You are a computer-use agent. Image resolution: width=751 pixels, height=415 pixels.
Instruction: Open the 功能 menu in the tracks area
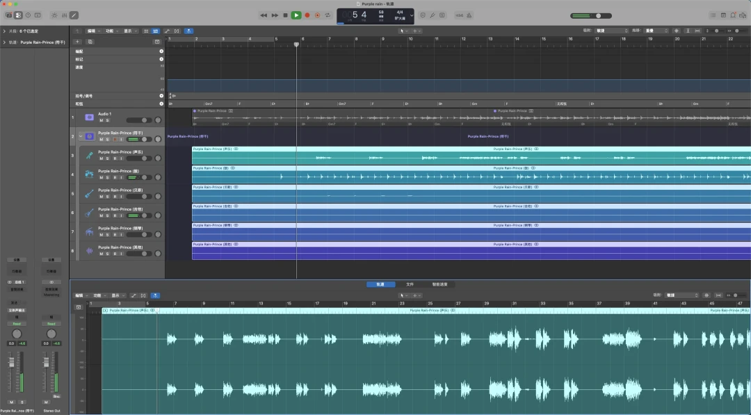click(111, 31)
